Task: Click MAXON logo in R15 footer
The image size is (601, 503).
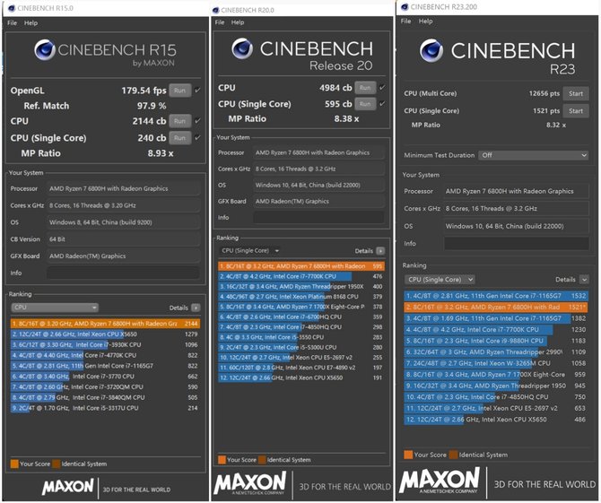Action: [x=67, y=487]
